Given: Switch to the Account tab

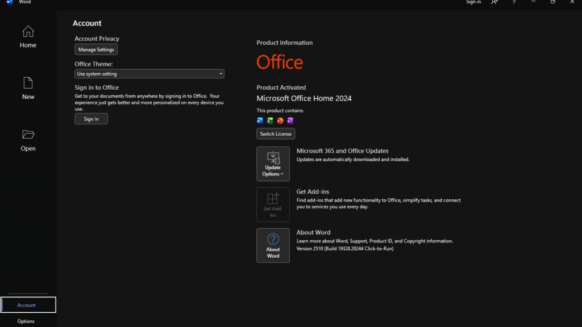Looking at the screenshot, I should coord(28,305).
